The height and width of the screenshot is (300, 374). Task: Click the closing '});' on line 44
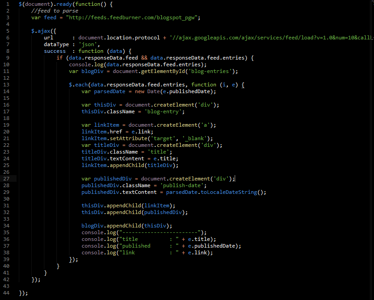[23, 293]
